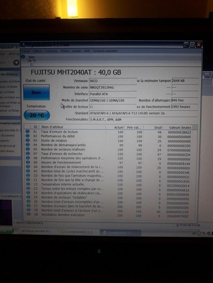Click the FR language indicator in system tray

pyautogui.click(x=194, y=233)
